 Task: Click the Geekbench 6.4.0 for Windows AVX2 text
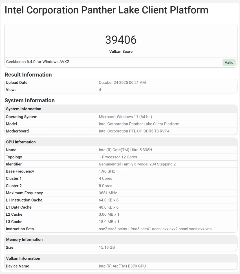38,62
